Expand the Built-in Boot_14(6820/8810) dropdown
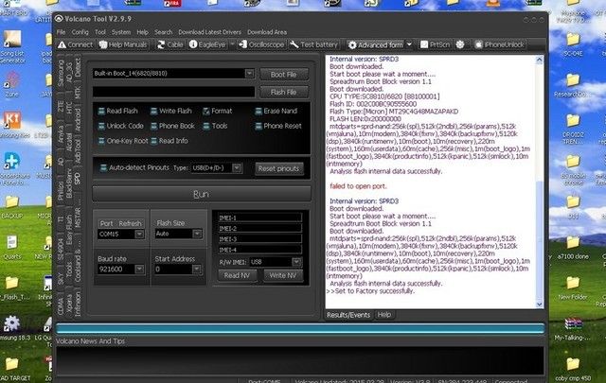 click(249, 74)
